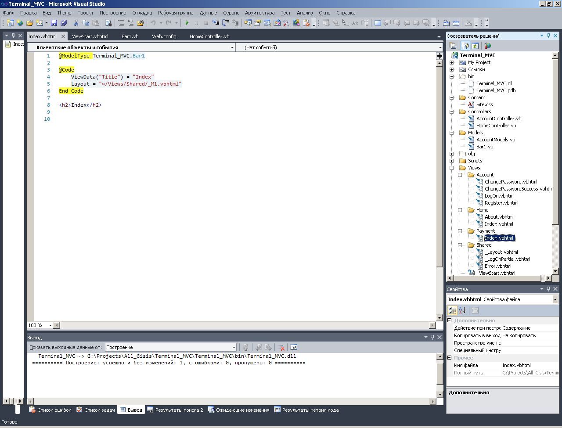Click the 'Готово' status bar text
562x428 pixels.
click(10, 422)
